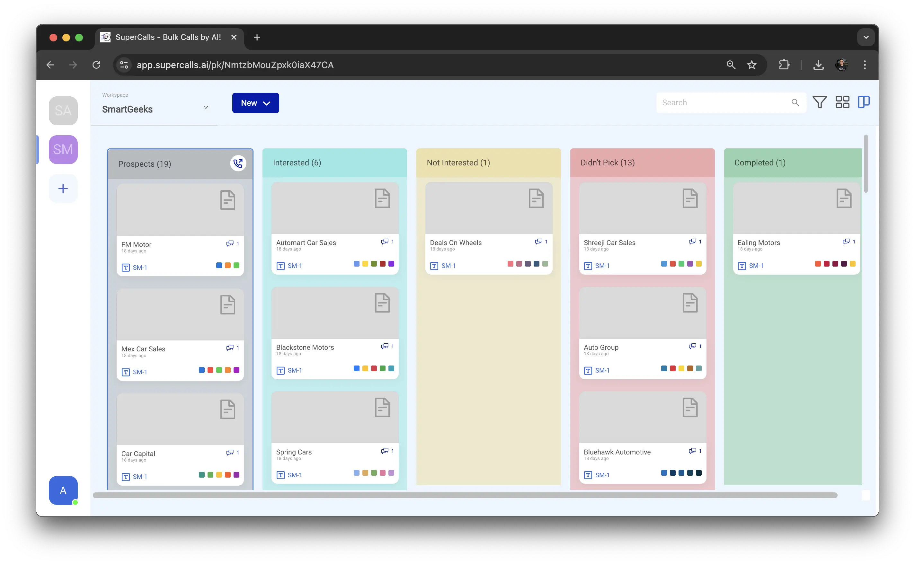Click document icon on Automart Car Sales

click(x=382, y=198)
